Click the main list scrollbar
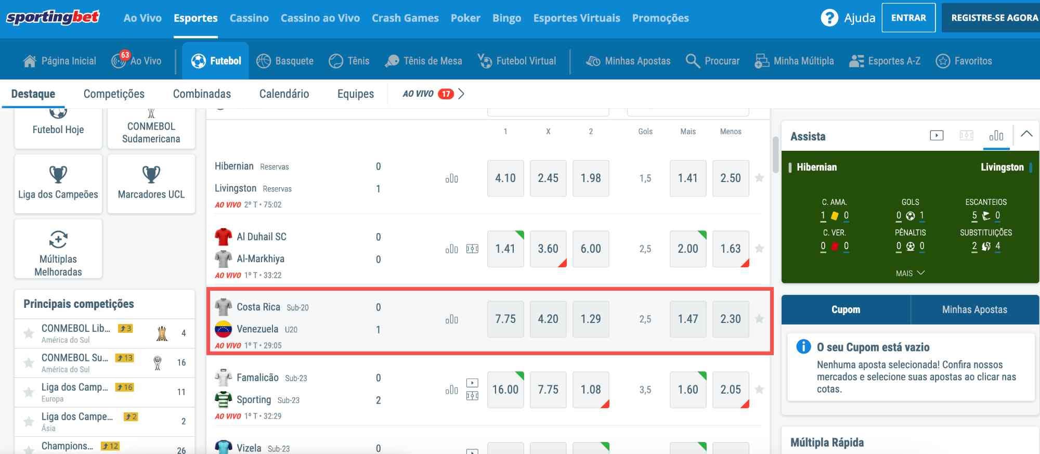 [776, 154]
